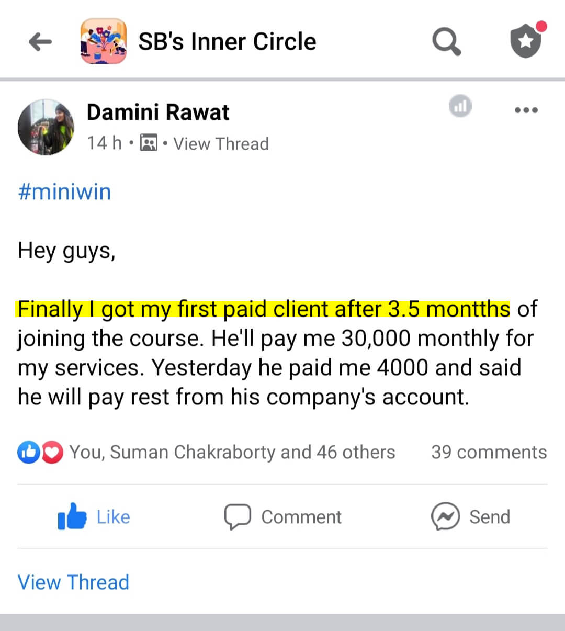Open the SB's Inner Circle group icon
The width and height of the screenshot is (565, 631).
click(103, 41)
